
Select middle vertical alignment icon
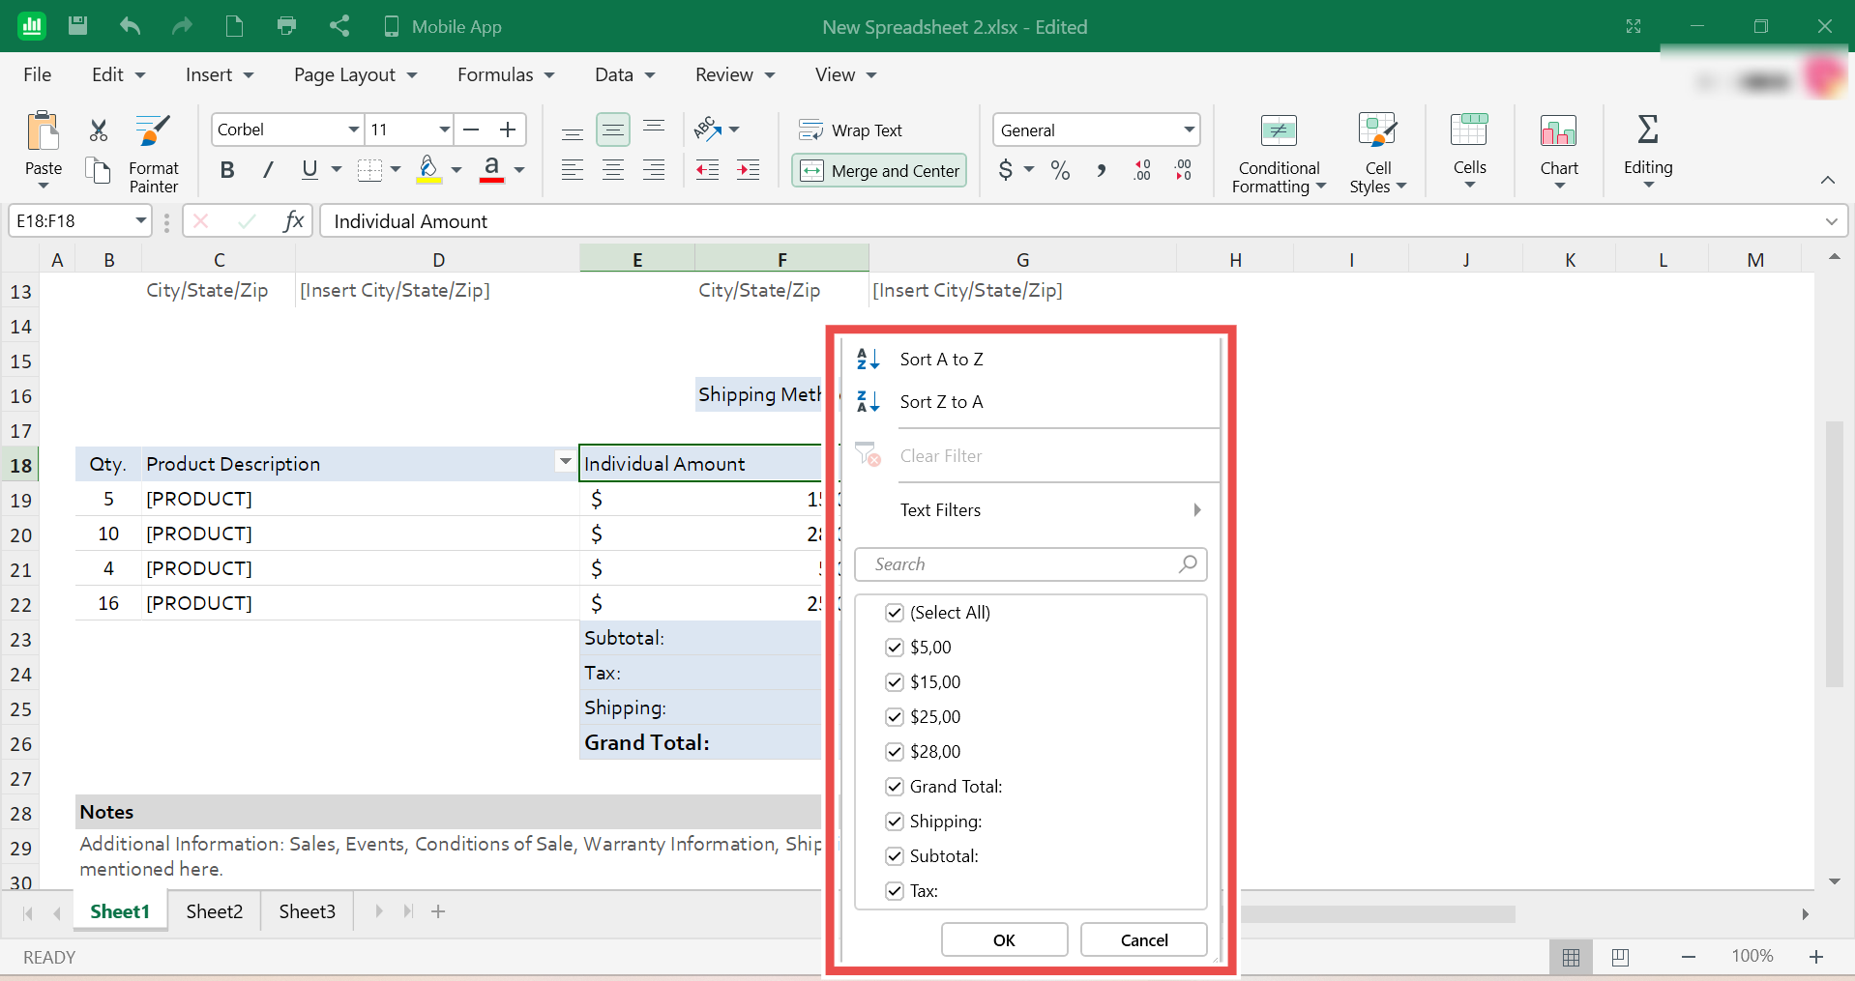click(613, 130)
